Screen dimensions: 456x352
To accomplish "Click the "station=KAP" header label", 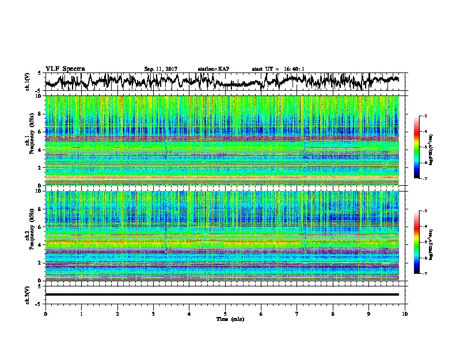I will tap(214, 69).
